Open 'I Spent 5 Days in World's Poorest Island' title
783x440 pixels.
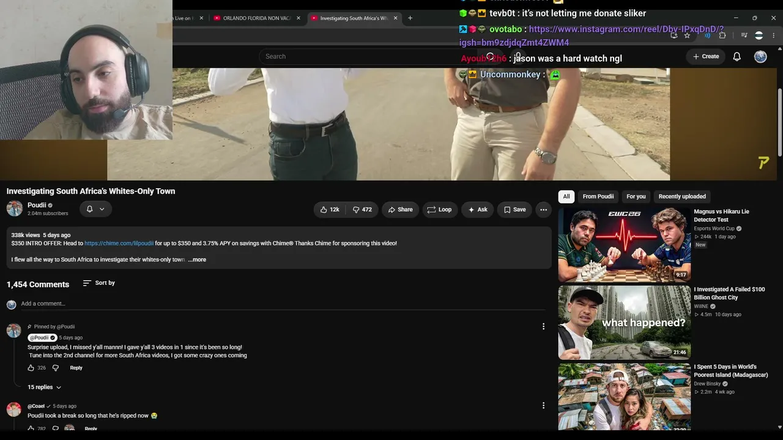730,371
